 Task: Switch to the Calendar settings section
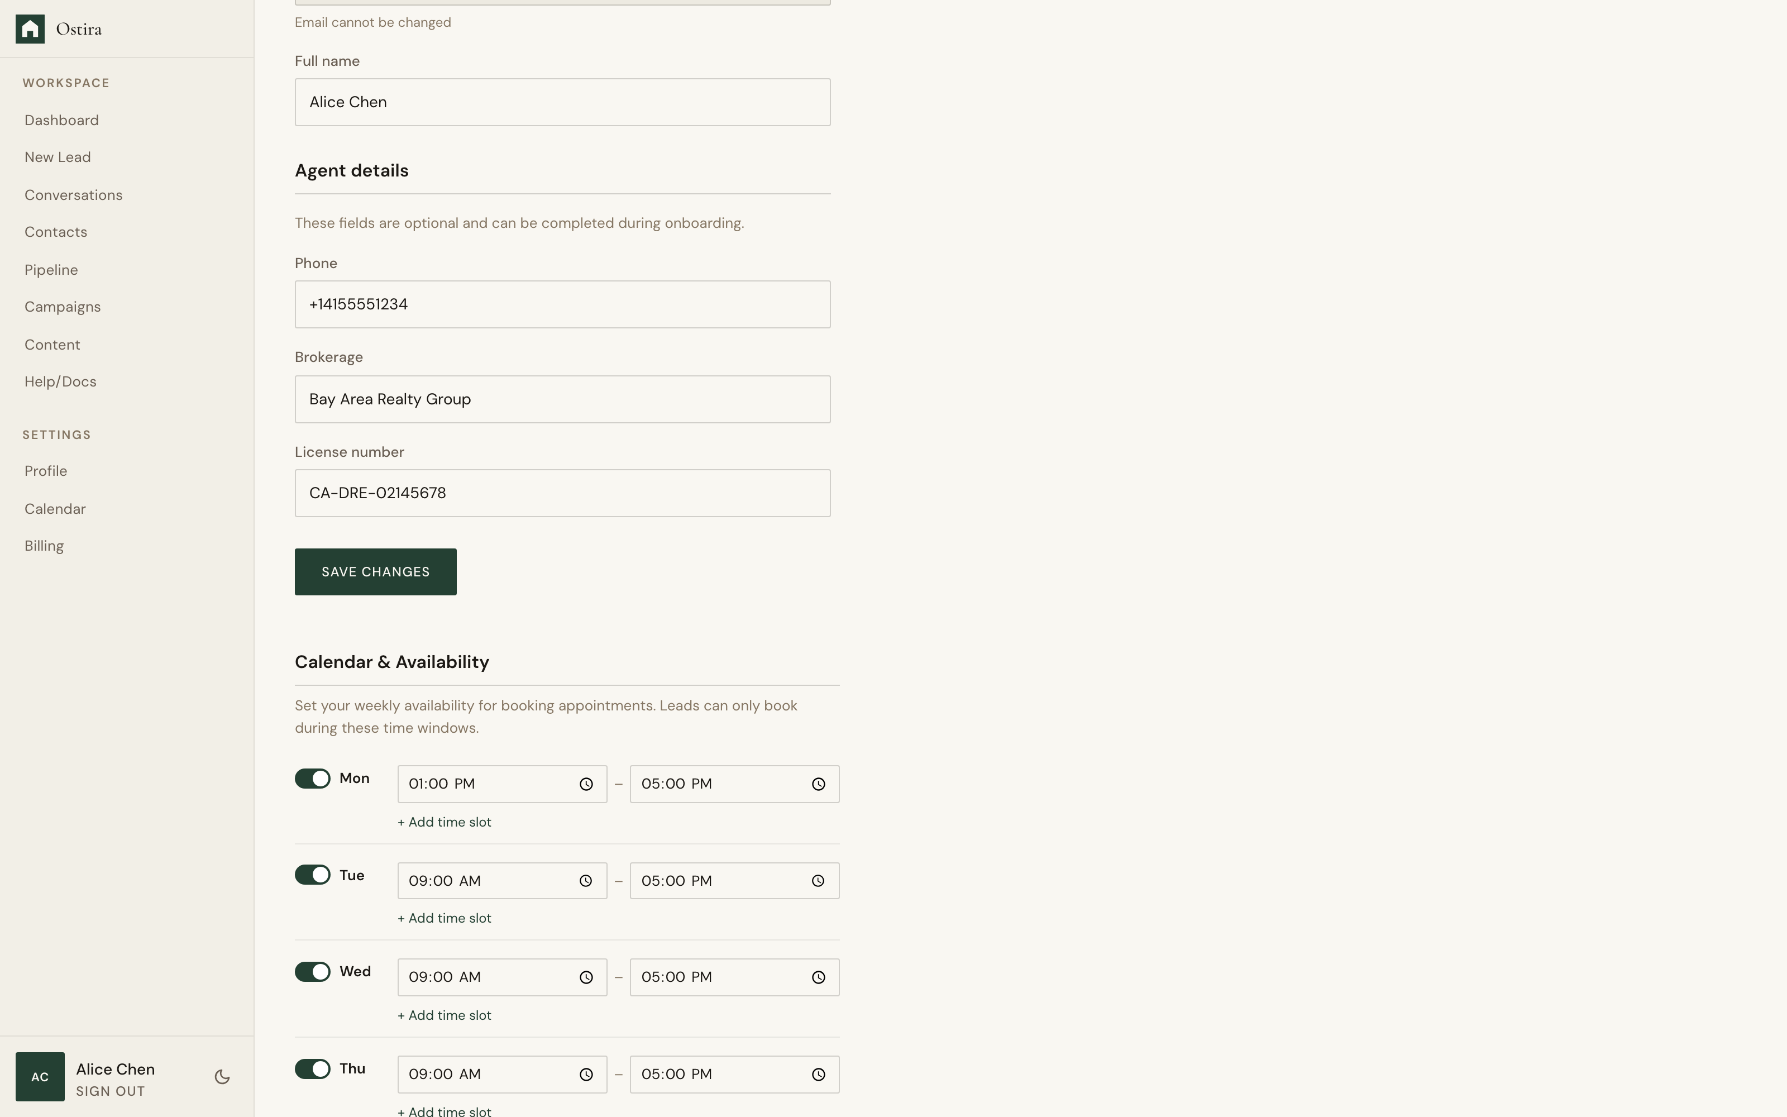55,508
